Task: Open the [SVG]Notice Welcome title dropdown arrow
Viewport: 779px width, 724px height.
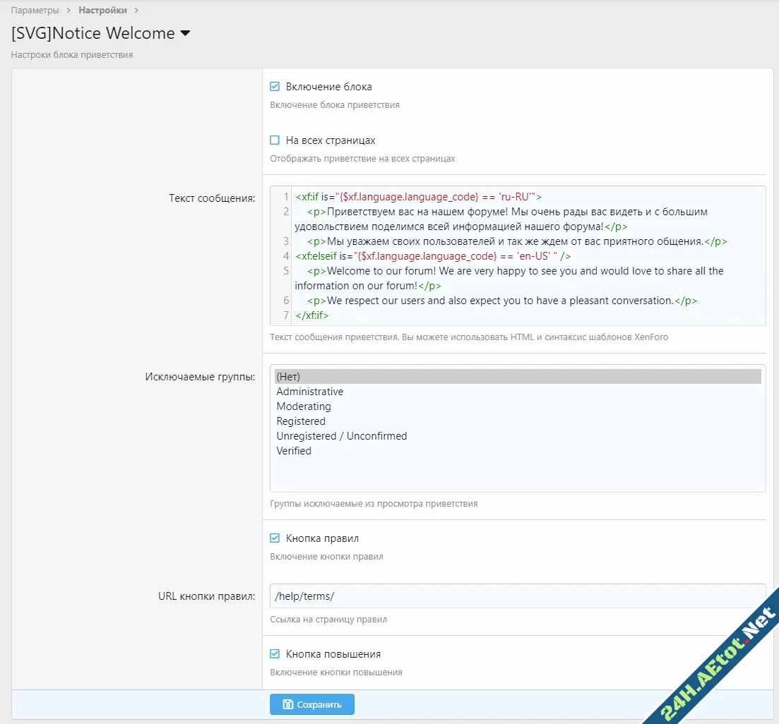Action: [185, 33]
